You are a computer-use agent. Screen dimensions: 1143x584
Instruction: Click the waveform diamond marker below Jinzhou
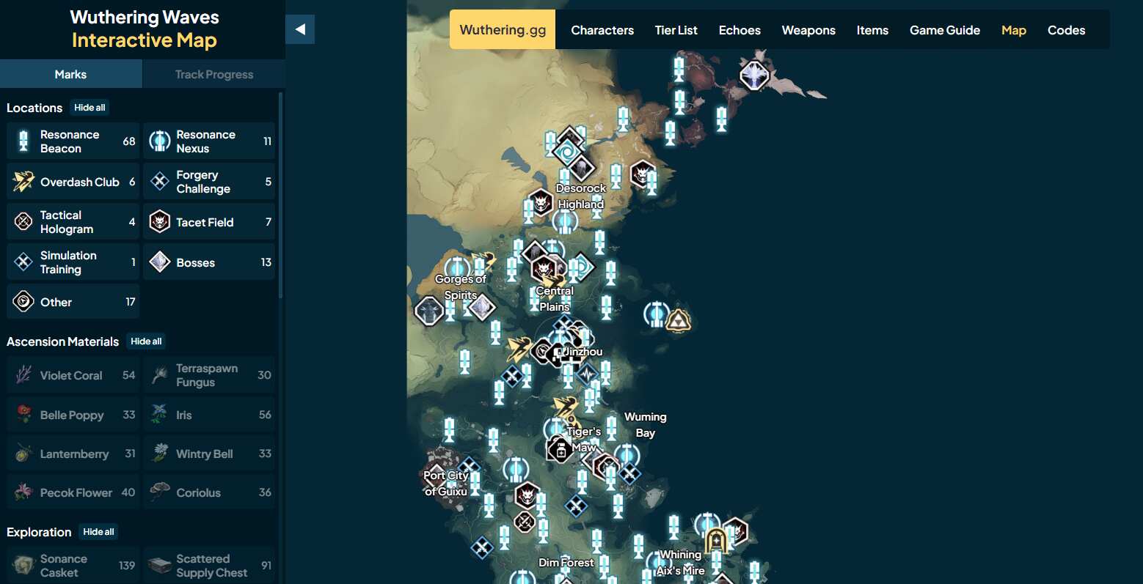coord(588,374)
